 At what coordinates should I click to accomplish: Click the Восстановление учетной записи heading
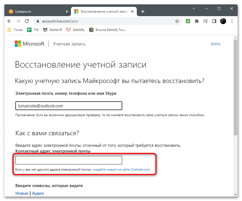tap(81, 65)
